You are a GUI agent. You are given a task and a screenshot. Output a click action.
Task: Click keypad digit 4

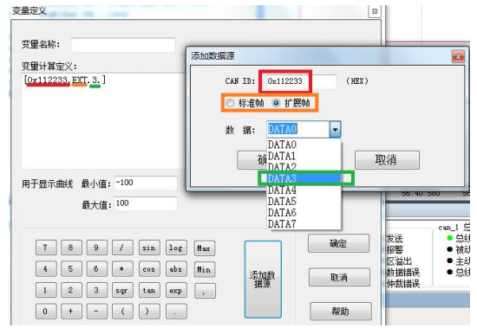[x=46, y=269]
